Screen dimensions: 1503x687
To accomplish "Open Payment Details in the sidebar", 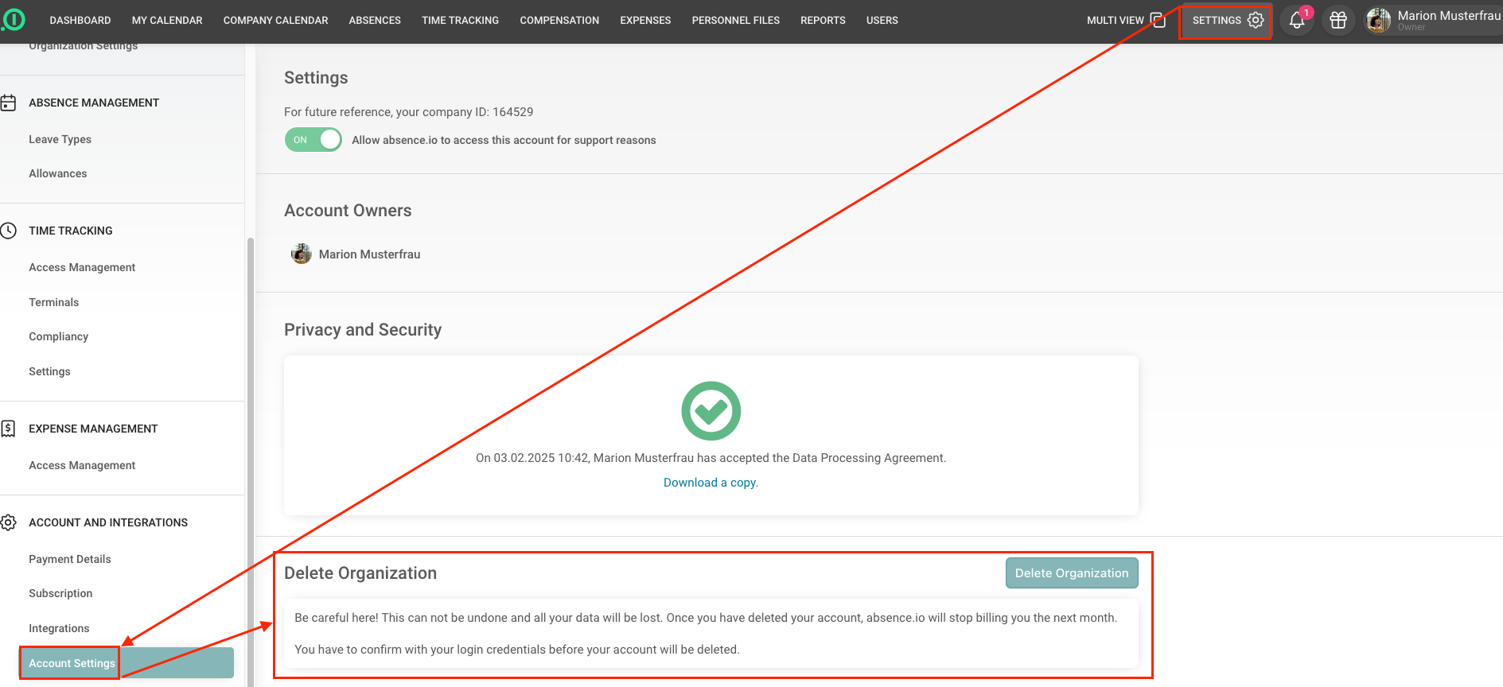I will [x=70, y=559].
